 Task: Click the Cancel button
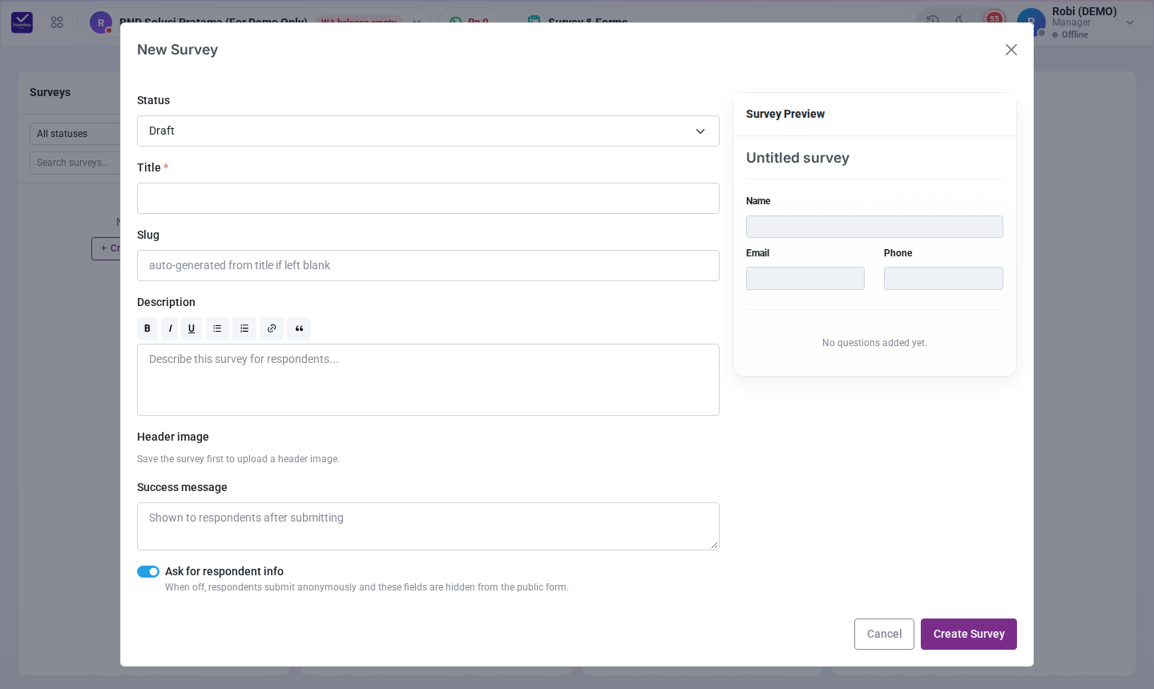[884, 634]
